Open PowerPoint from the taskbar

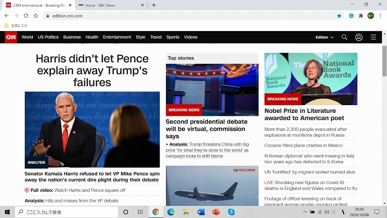[216, 212]
